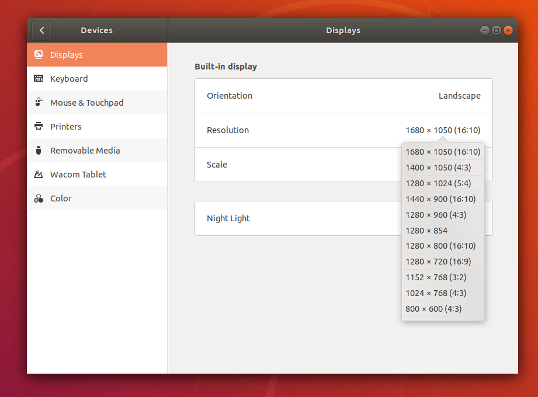Open Color settings panel

(x=97, y=198)
